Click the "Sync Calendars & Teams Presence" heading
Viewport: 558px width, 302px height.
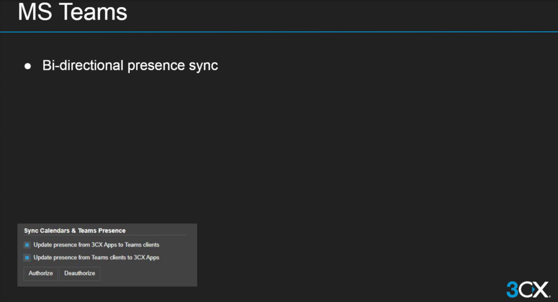(75, 231)
